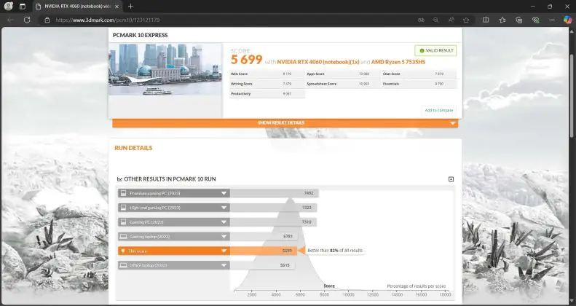Click the Productivity score row
The height and width of the screenshot is (306, 576).
click(267, 94)
